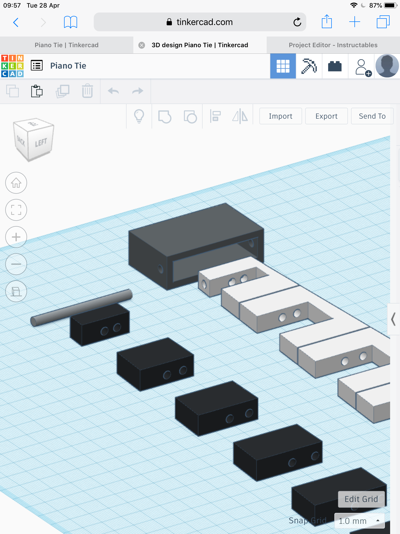Click the Copy tool icon
Image resolution: width=400 pixels, height=534 pixels.
pyautogui.click(x=12, y=91)
